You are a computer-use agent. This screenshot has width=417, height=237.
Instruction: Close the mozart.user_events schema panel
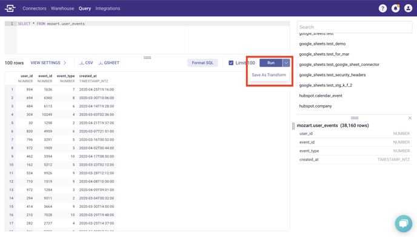[x=410, y=118]
